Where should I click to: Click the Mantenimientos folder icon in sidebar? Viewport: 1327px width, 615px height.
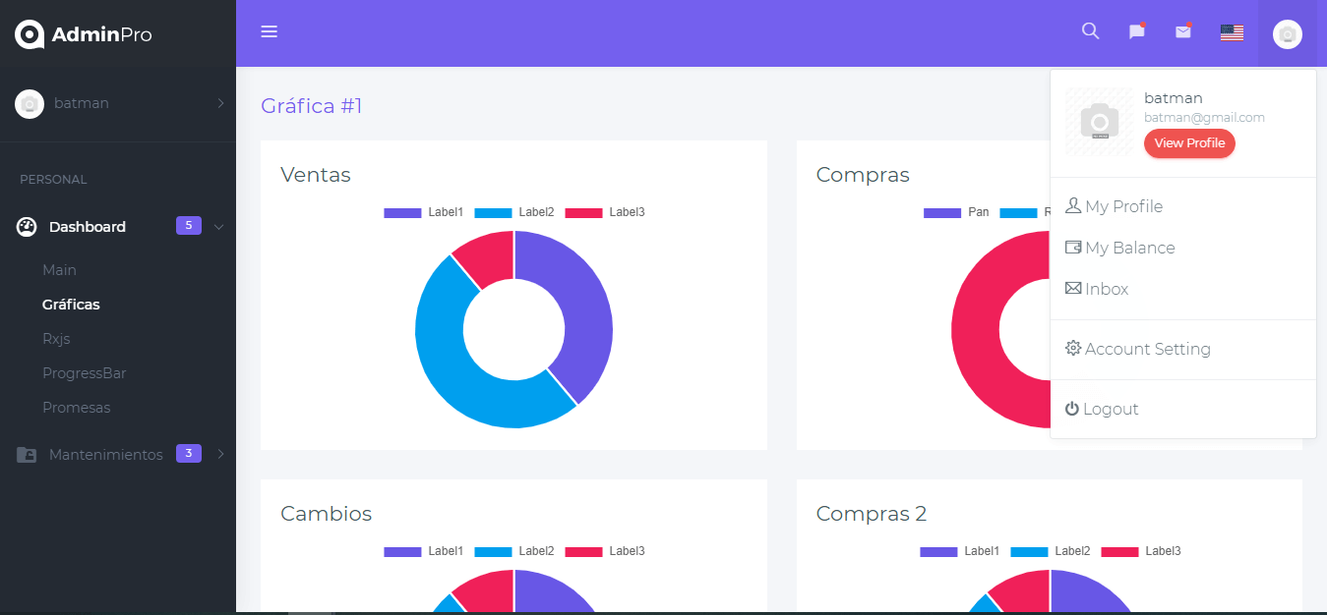point(28,455)
